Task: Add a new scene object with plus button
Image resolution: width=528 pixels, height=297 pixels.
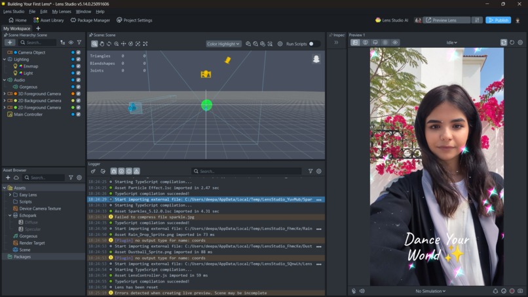Action: (x=10, y=43)
